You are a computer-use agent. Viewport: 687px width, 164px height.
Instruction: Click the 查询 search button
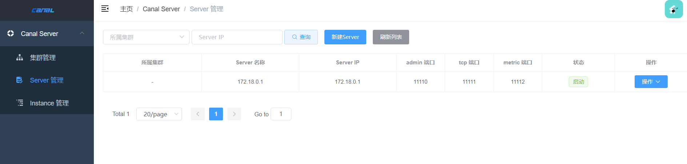301,37
